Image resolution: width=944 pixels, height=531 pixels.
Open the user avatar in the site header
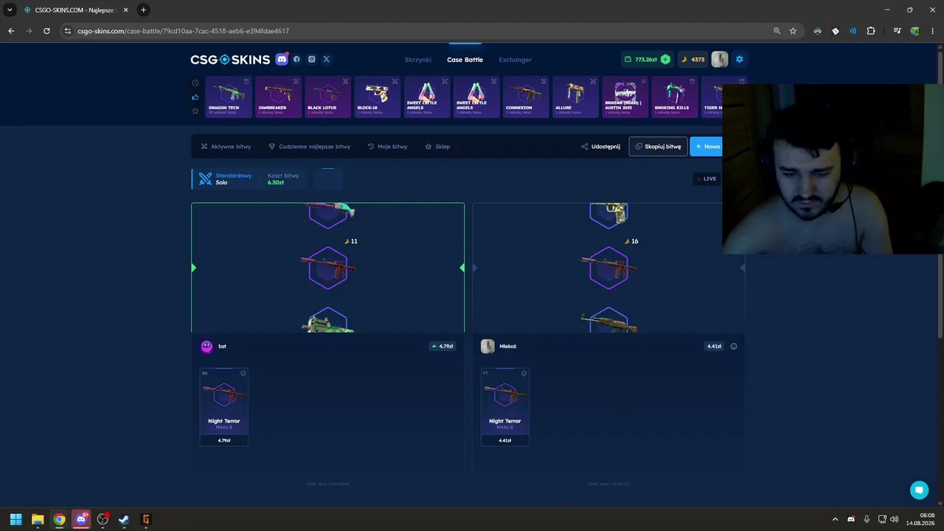click(x=720, y=59)
